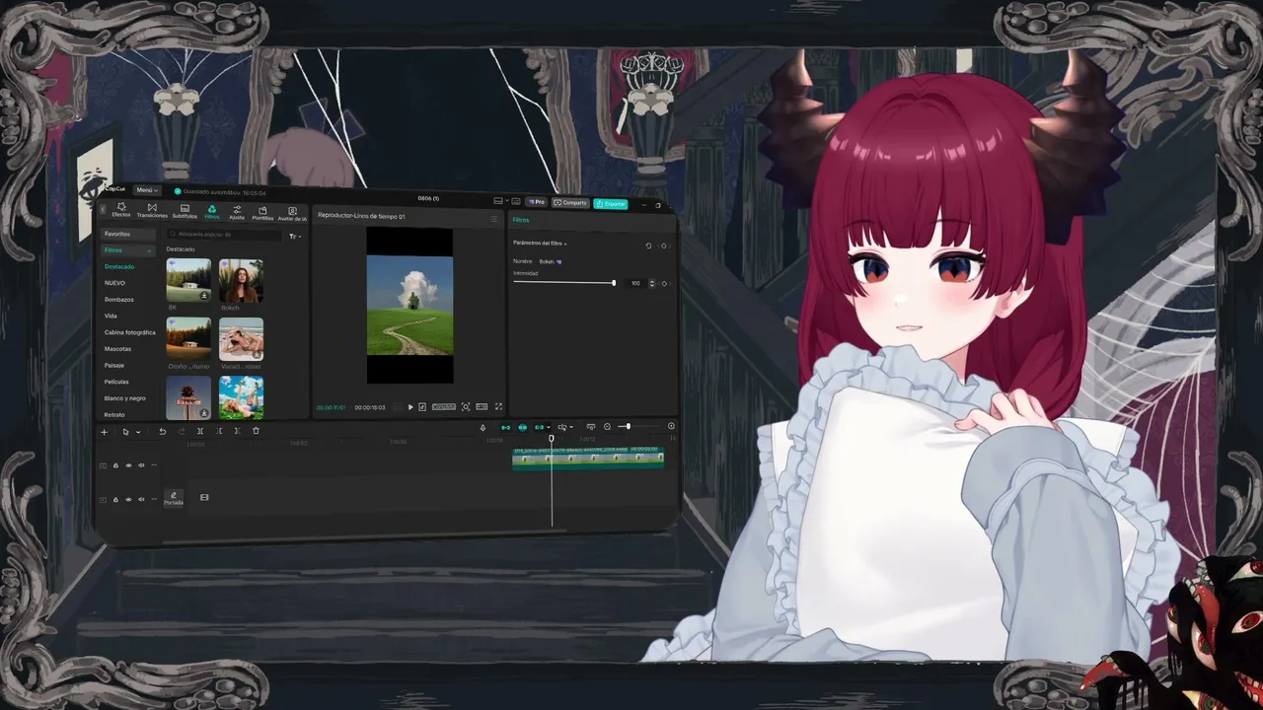Click the filter search field

(x=225, y=235)
